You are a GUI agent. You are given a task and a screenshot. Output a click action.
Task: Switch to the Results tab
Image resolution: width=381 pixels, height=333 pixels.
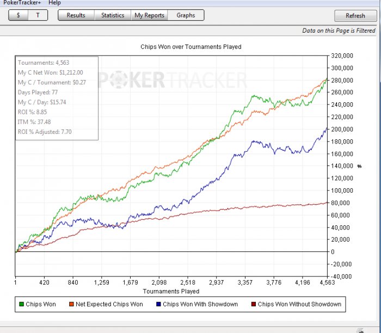click(76, 15)
